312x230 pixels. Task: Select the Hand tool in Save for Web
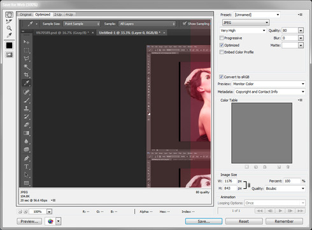click(9, 15)
